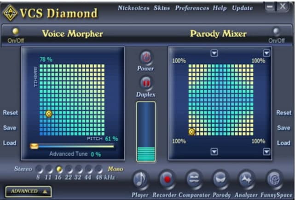Click the Advanced Tune 0 % value
This screenshot has height=200, width=295.
click(96, 154)
